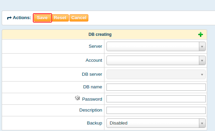Focus the Description input field

point(156,111)
